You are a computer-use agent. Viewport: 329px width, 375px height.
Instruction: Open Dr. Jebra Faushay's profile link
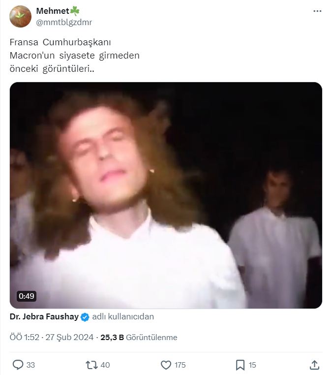[x=44, y=317]
